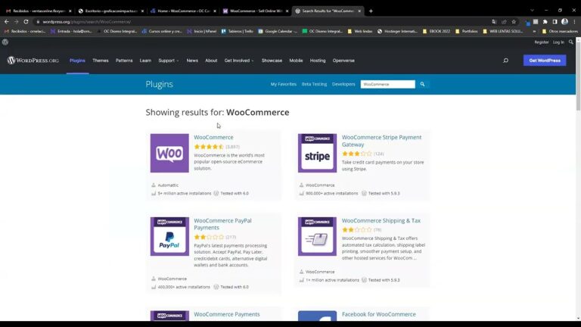The image size is (581, 327).
Task: Click the search magnifier next to Log In
Action: click(x=571, y=42)
